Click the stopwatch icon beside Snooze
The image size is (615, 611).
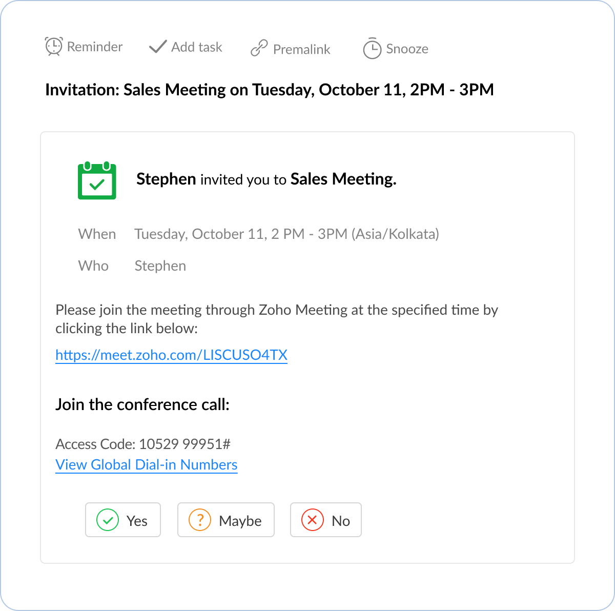pos(372,49)
